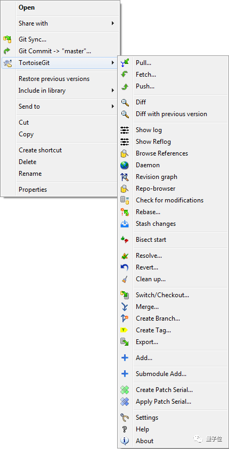
Task: Click the Daemon globe icon
Action: [125, 165]
